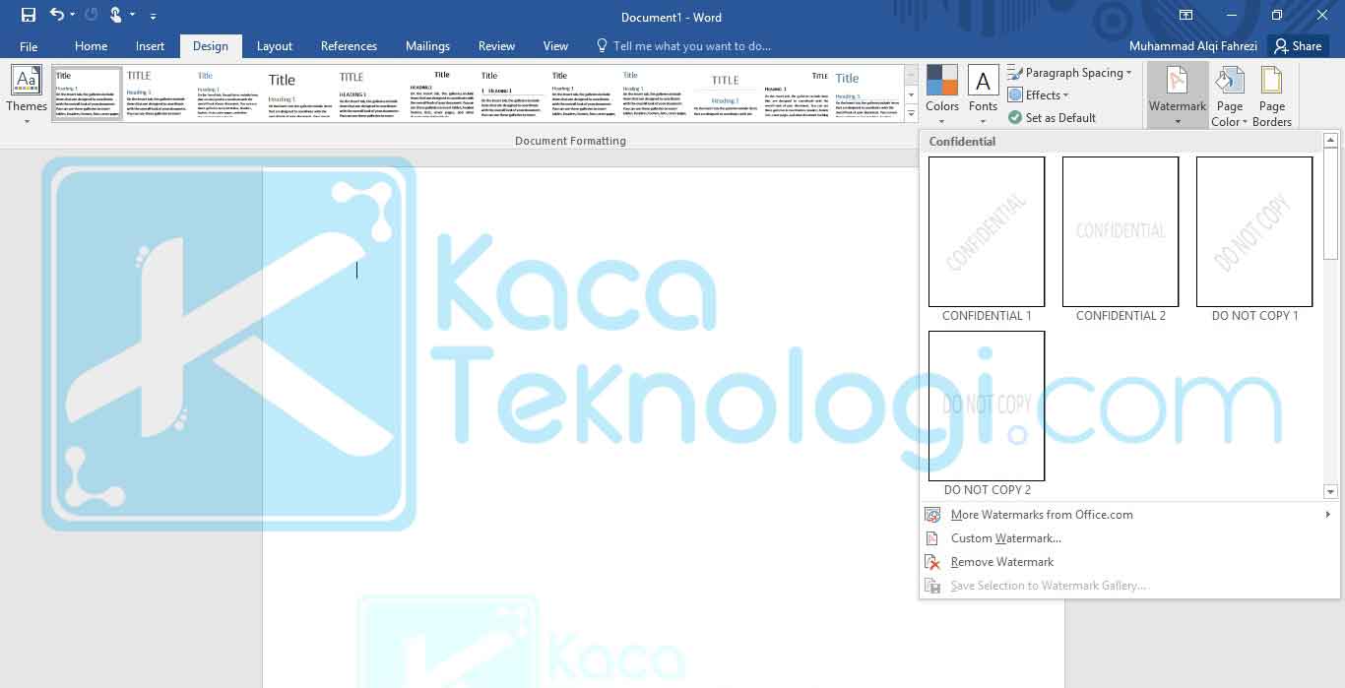Open Page Color dropdown
Viewport: 1345px width, 688px height.
[1229, 95]
